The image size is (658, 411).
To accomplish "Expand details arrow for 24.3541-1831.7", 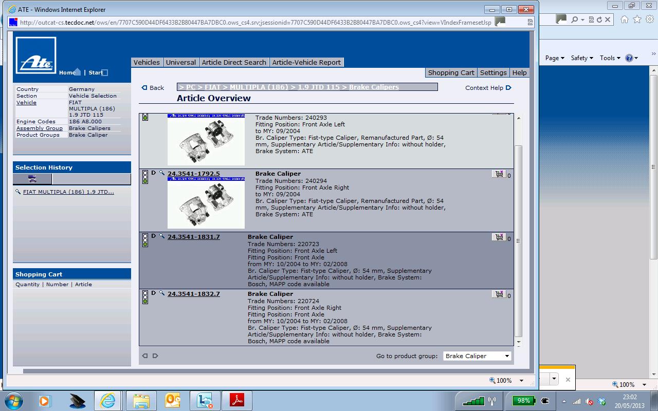I will coord(153,236).
